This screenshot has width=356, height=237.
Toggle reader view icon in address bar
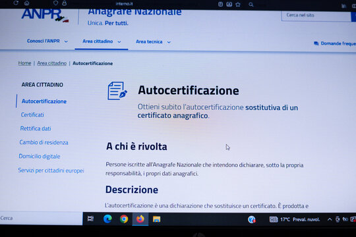[220, 4]
